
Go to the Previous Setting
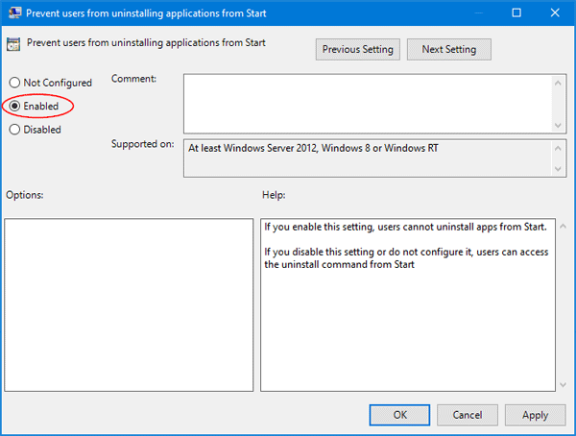pyautogui.click(x=355, y=49)
